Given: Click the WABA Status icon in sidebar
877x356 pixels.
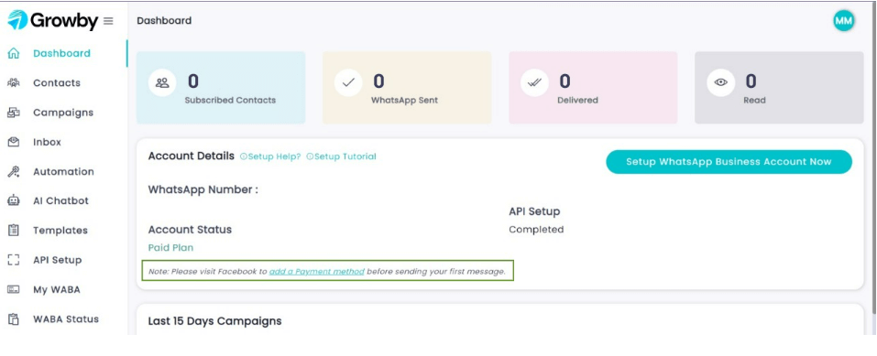Looking at the screenshot, I should coord(14,319).
